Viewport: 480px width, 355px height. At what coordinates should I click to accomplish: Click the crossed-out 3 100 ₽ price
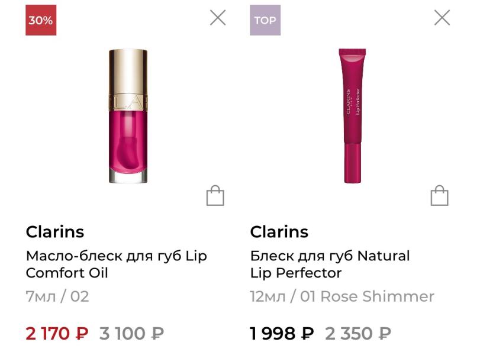click(x=131, y=333)
